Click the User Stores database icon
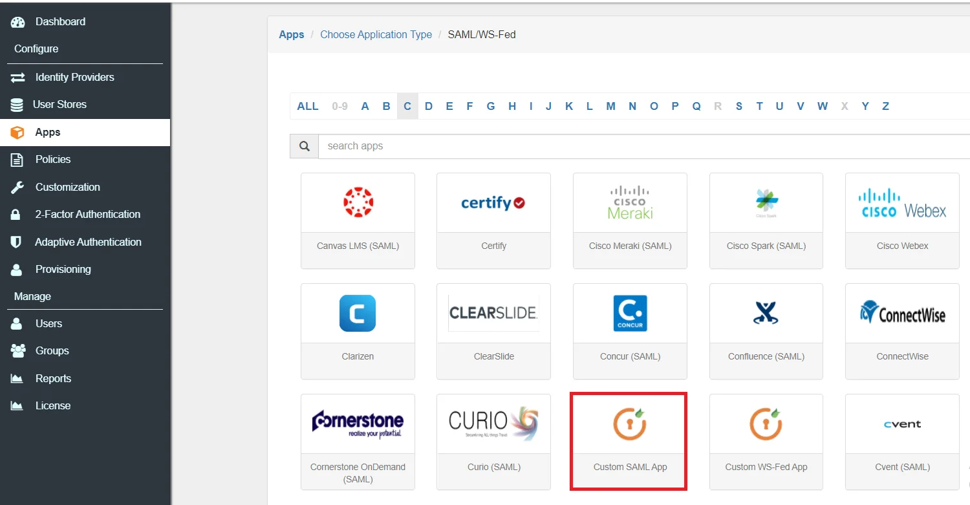Viewport: 970px width, 505px height. pyautogui.click(x=17, y=105)
